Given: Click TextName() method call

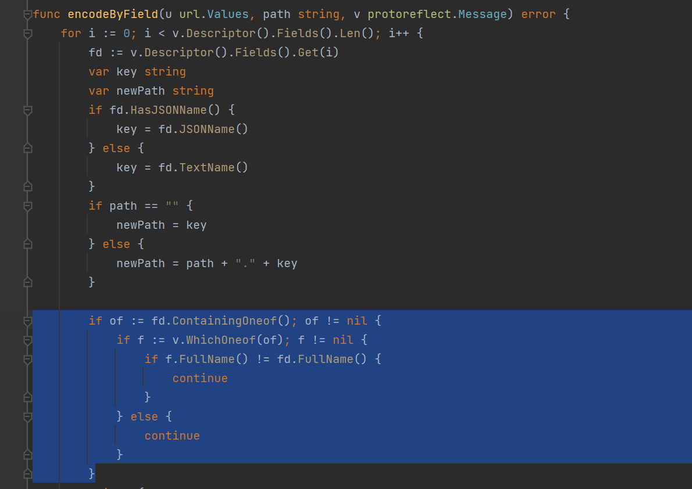Looking at the screenshot, I should click(213, 168).
